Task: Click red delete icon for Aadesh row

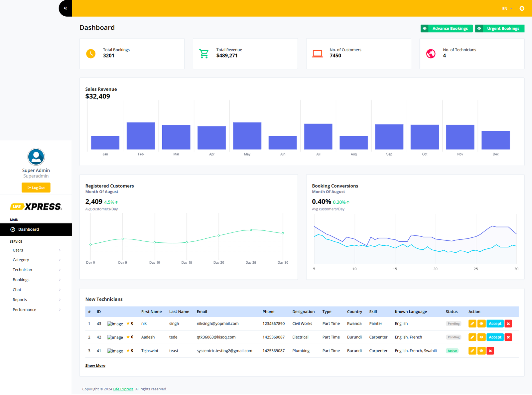Action: pyautogui.click(x=508, y=337)
